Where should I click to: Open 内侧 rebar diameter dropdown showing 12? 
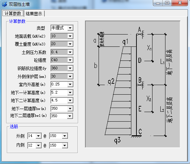(34, 145)
